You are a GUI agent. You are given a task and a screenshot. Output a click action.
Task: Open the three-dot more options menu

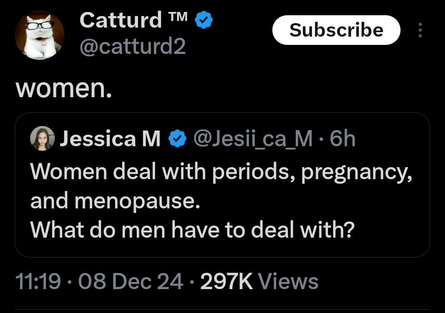420,30
